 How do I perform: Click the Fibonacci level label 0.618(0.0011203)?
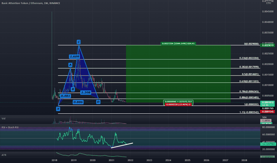pyautogui.click(x=249, y=81)
